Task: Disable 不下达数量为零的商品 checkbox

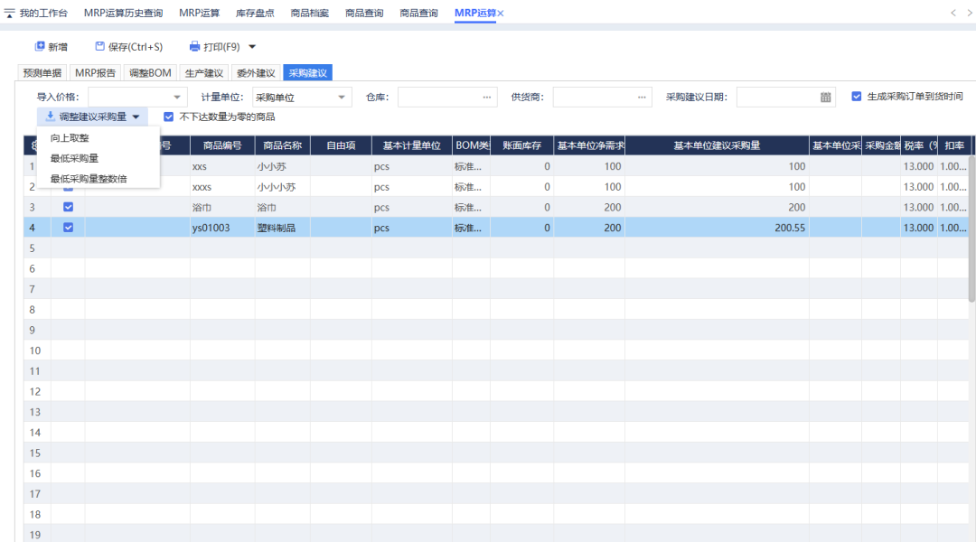Action: (168, 117)
